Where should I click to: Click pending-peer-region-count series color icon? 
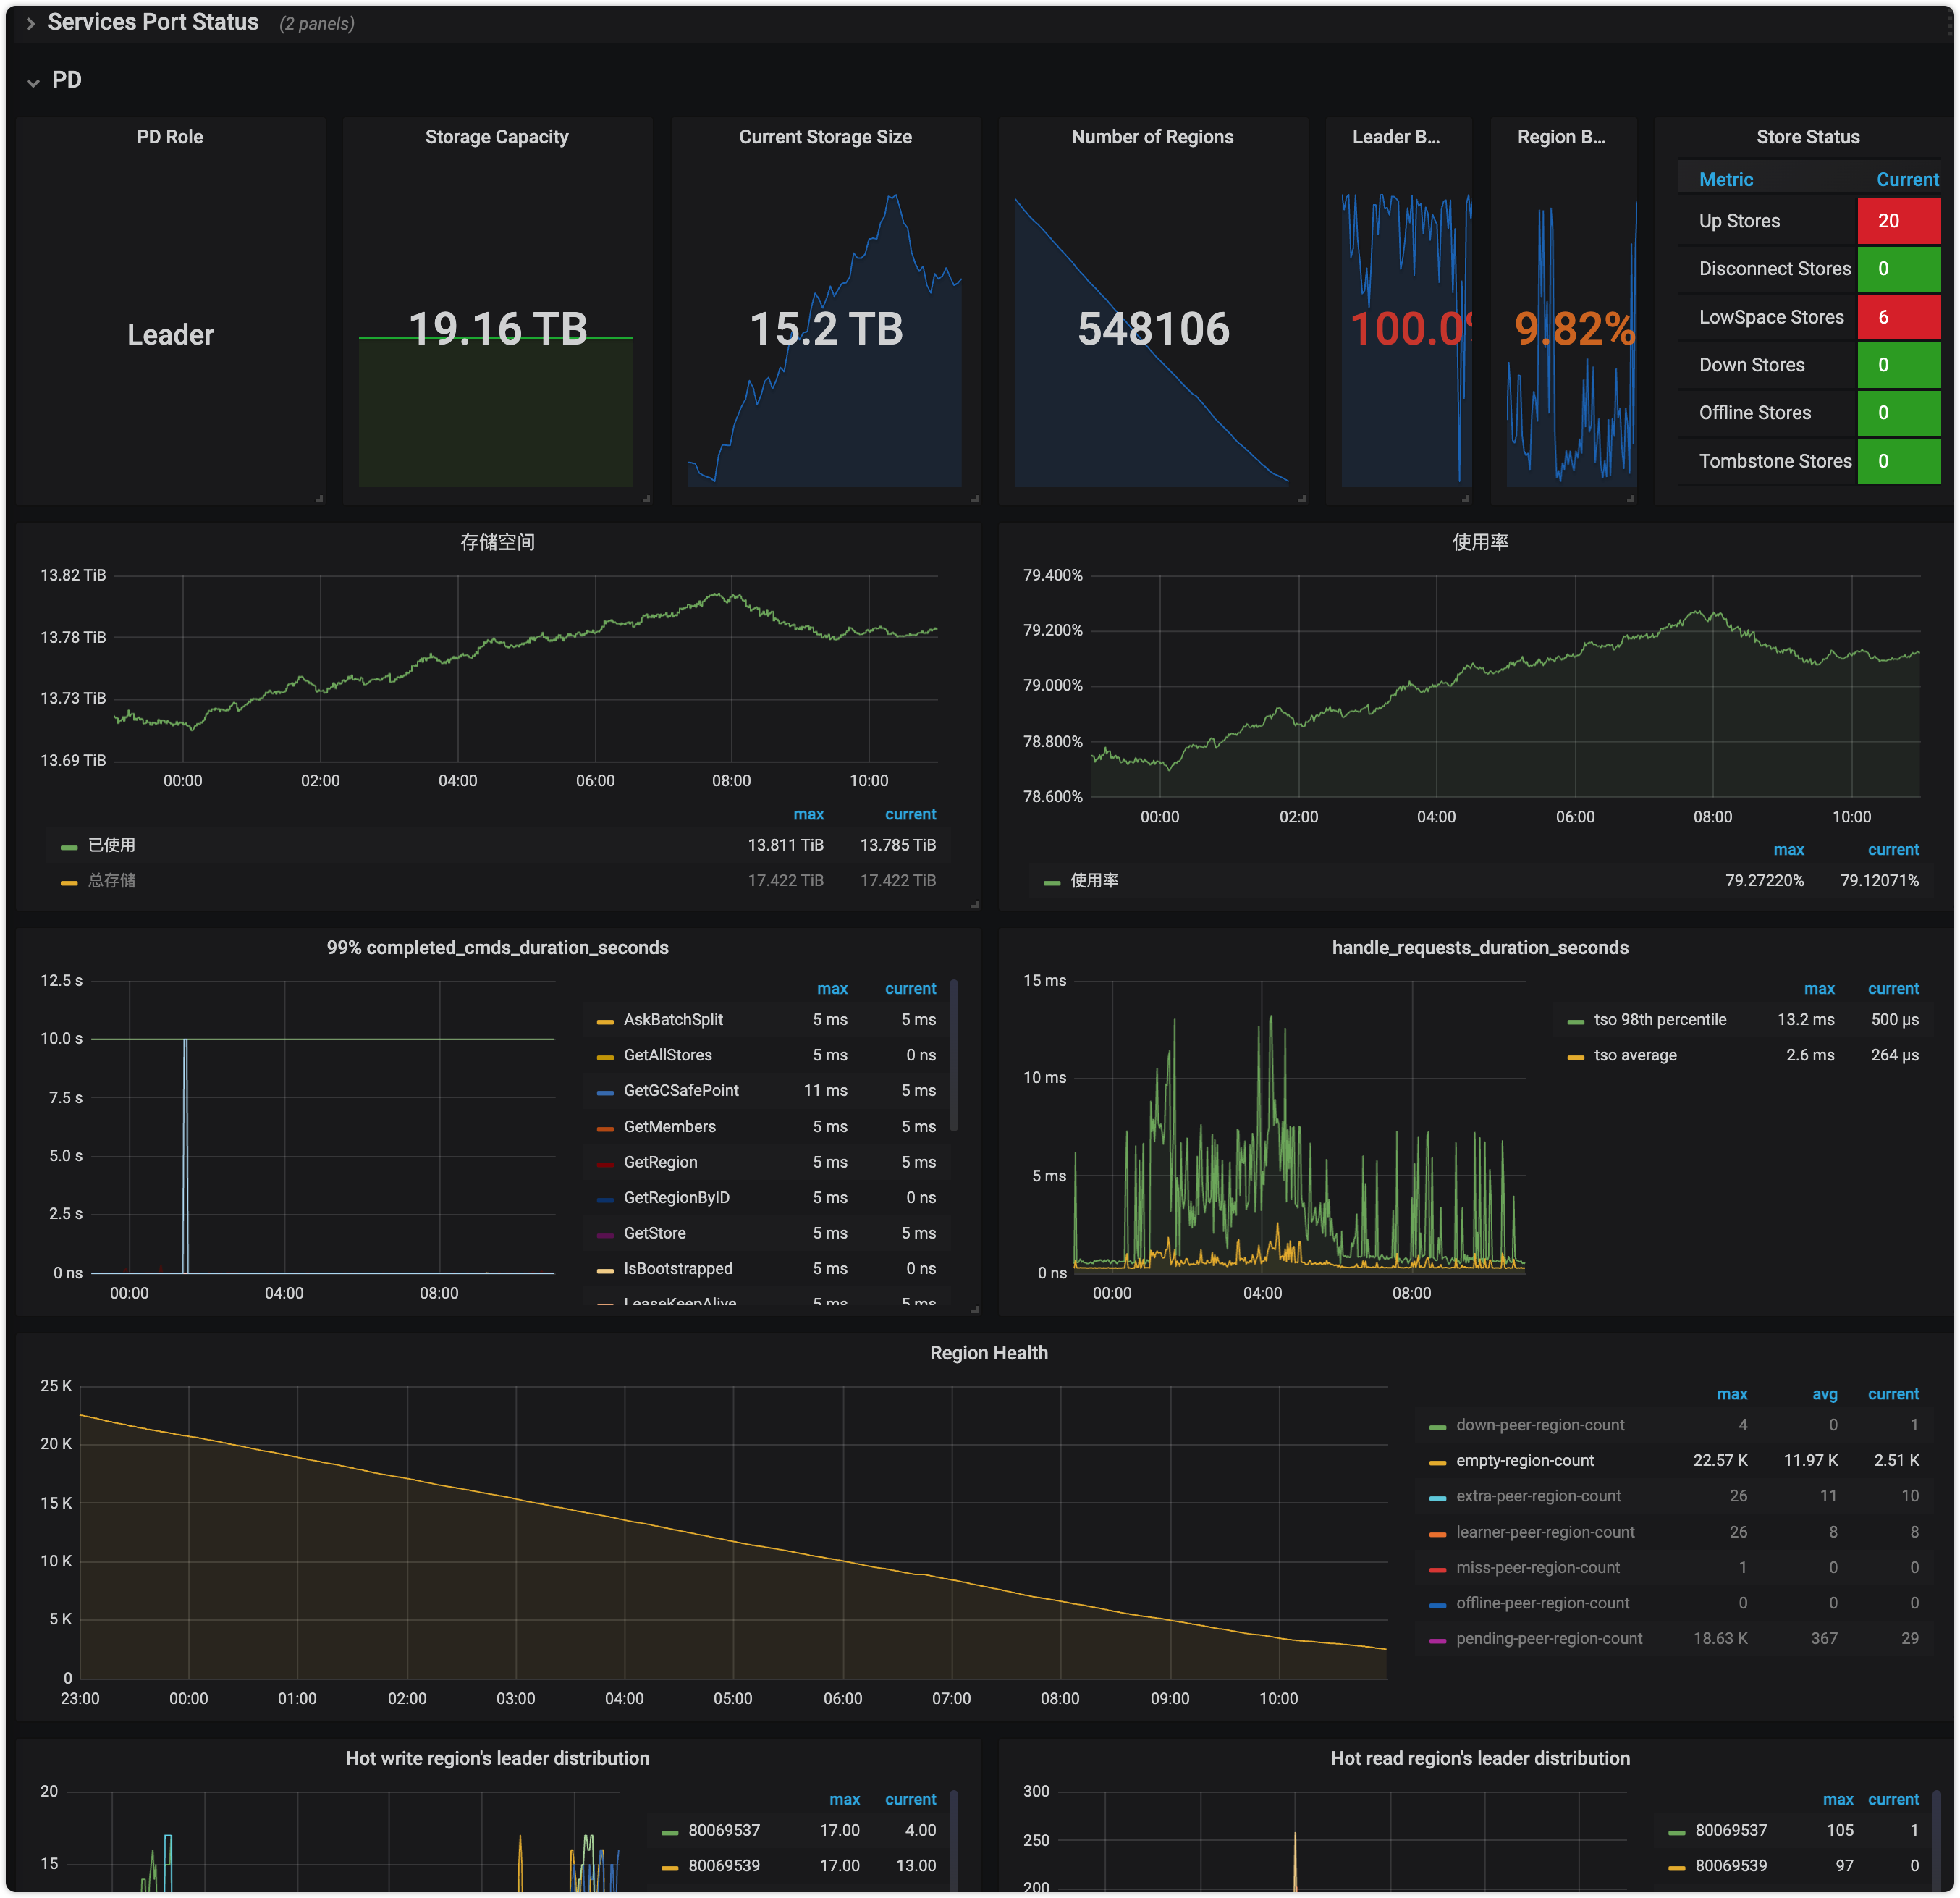point(1437,1640)
